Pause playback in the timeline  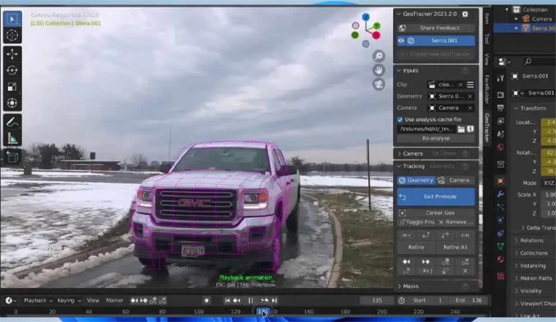[x=251, y=301]
